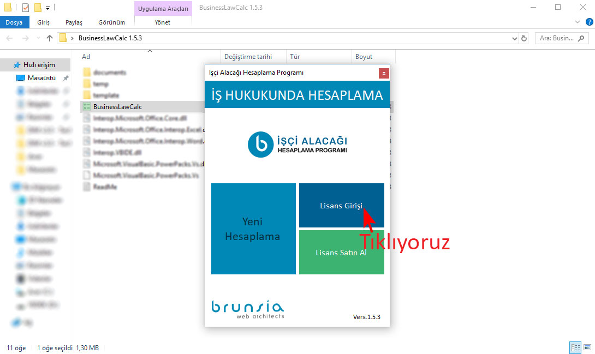Screen dimensions: 595x354
Task: Go forward using the Forward arrow
Action: (x=26, y=38)
